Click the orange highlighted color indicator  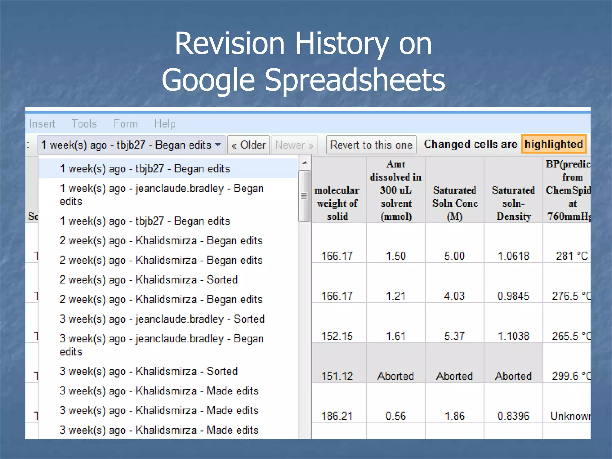[554, 144]
